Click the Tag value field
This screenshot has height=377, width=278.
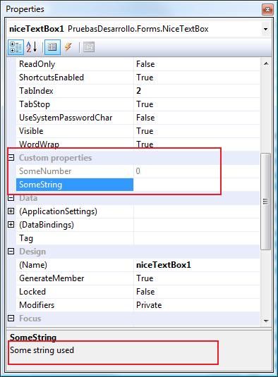pos(197,238)
